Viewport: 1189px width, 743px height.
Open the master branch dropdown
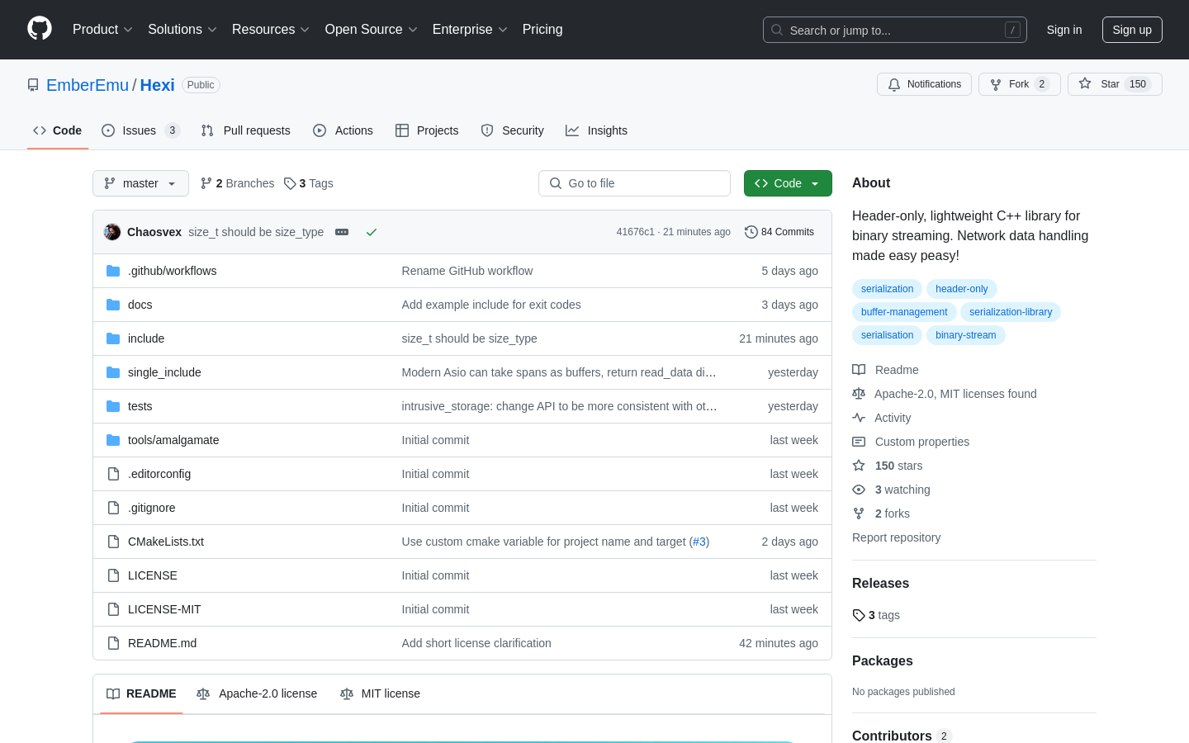click(x=140, y=183)
